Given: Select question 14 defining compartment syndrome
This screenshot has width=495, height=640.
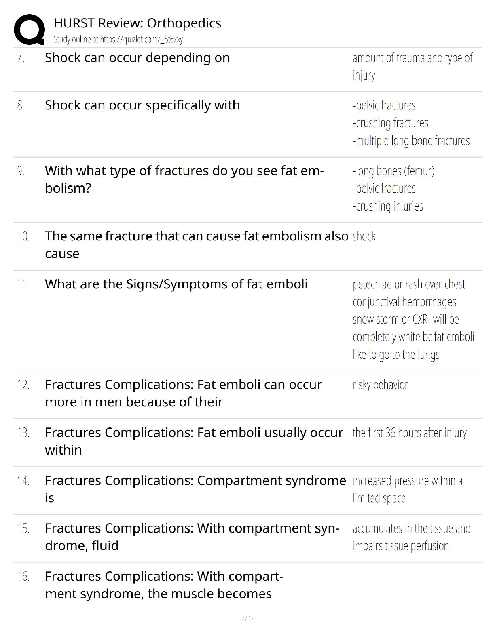Looking at the screenshot, I should pos(195,489).
